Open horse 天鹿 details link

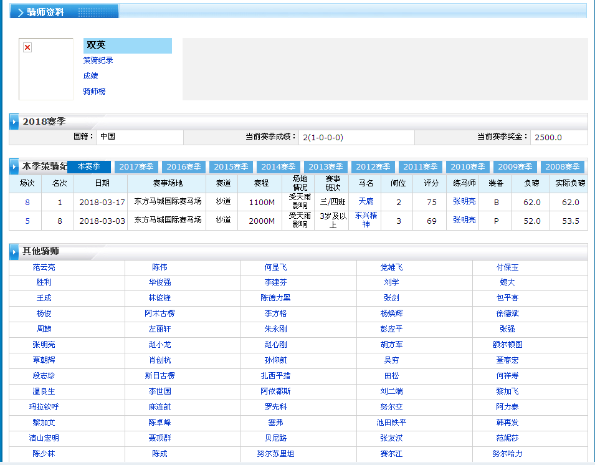(x=366, y=202)
